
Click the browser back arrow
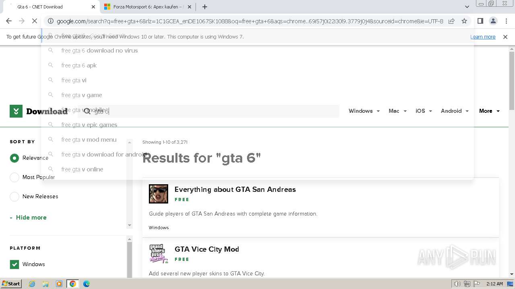pyautogui.click(x=9, y=21)
